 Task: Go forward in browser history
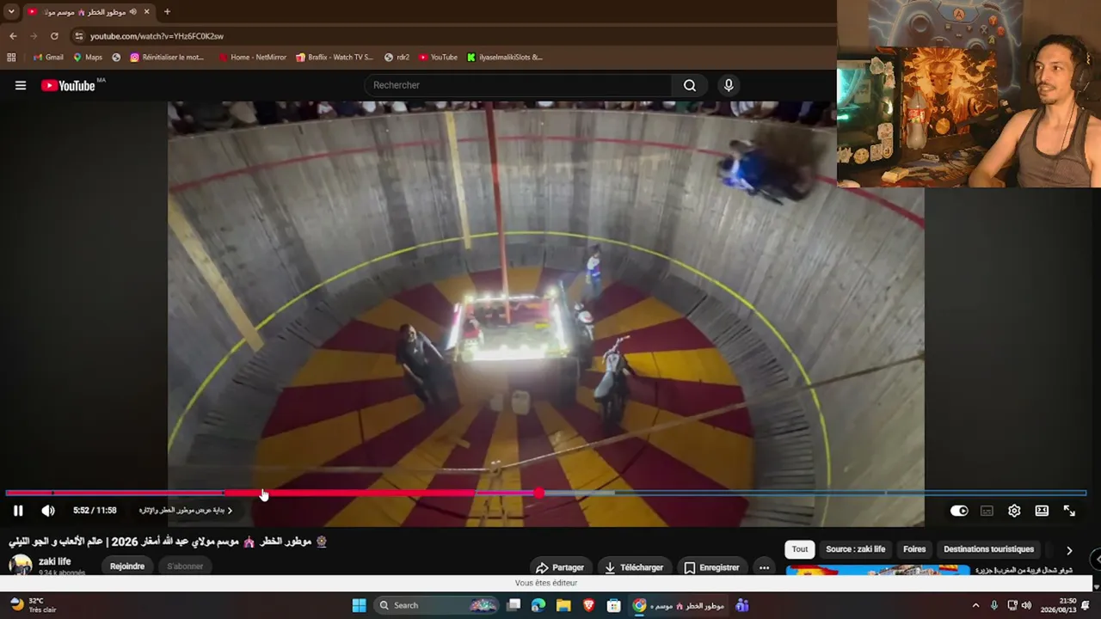[x=34, y=36]
